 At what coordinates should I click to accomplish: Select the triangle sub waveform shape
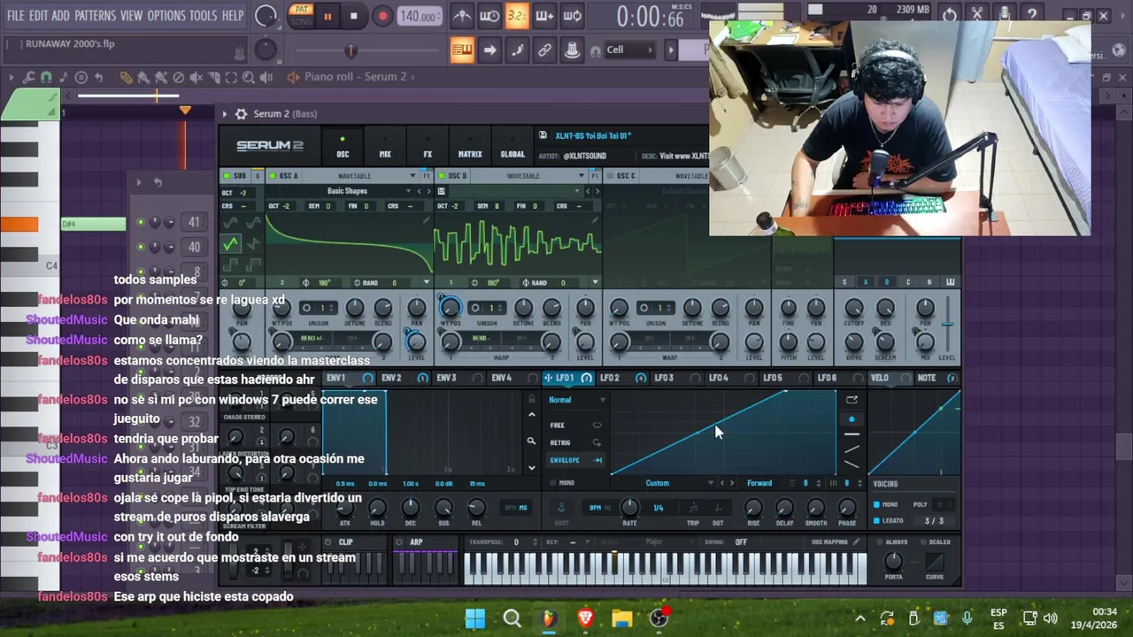pos(231,244)
